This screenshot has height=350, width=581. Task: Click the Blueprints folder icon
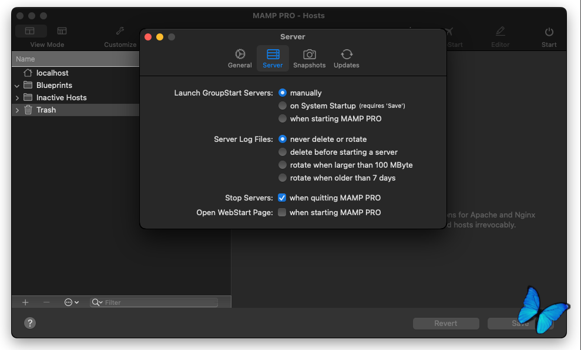click(28, 85)
